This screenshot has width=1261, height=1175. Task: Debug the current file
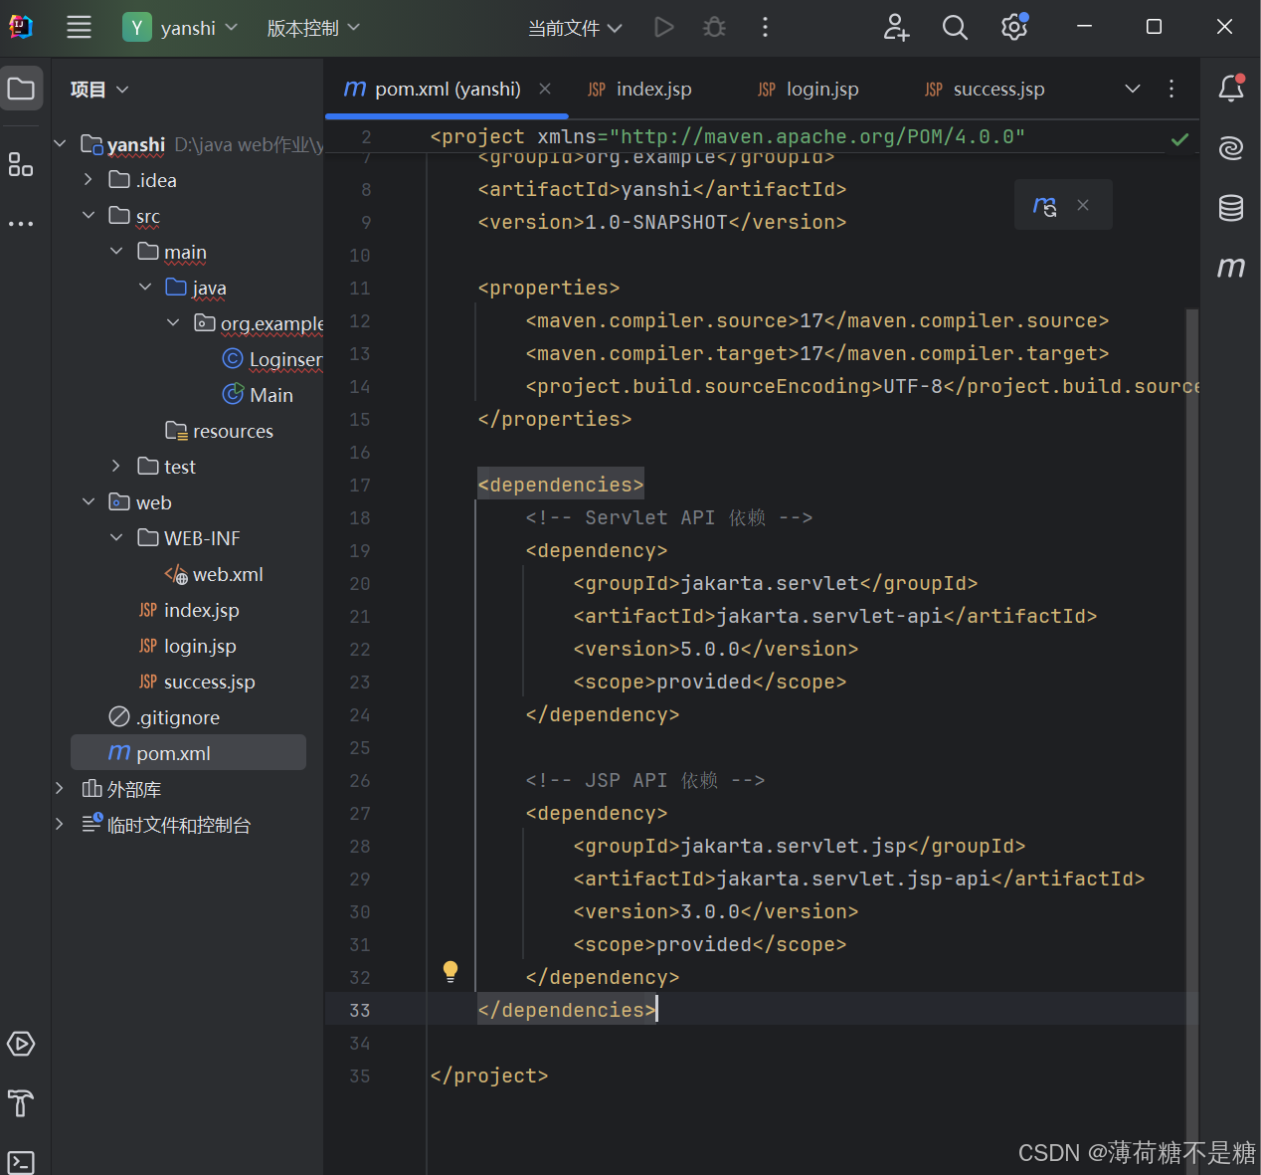click(x=714, y=28)
